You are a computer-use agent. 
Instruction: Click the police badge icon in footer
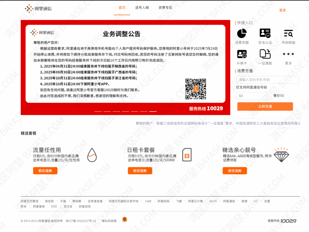tap(125, 219)
